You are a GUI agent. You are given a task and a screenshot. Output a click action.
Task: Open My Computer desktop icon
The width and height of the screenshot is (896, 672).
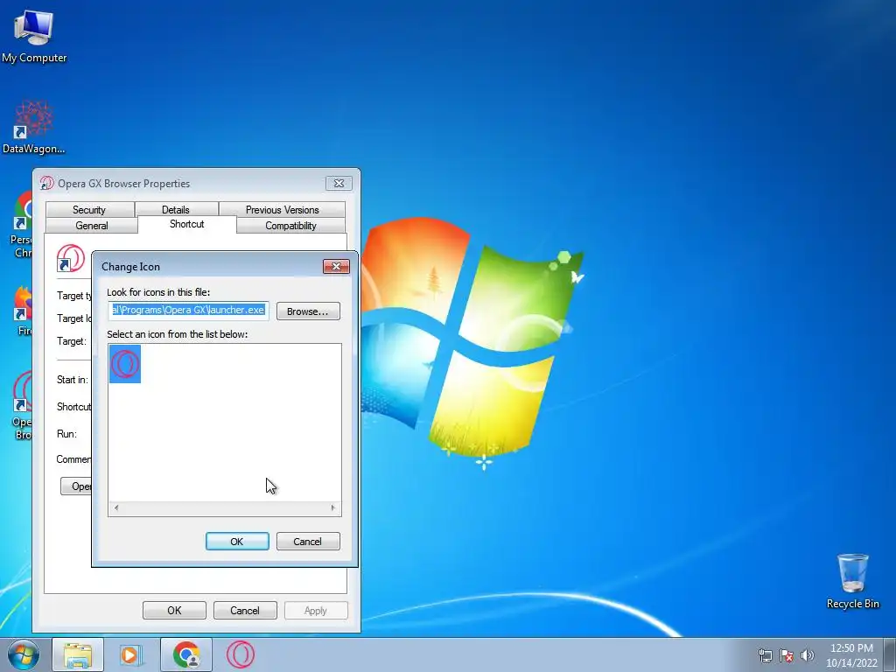(34, 35)
